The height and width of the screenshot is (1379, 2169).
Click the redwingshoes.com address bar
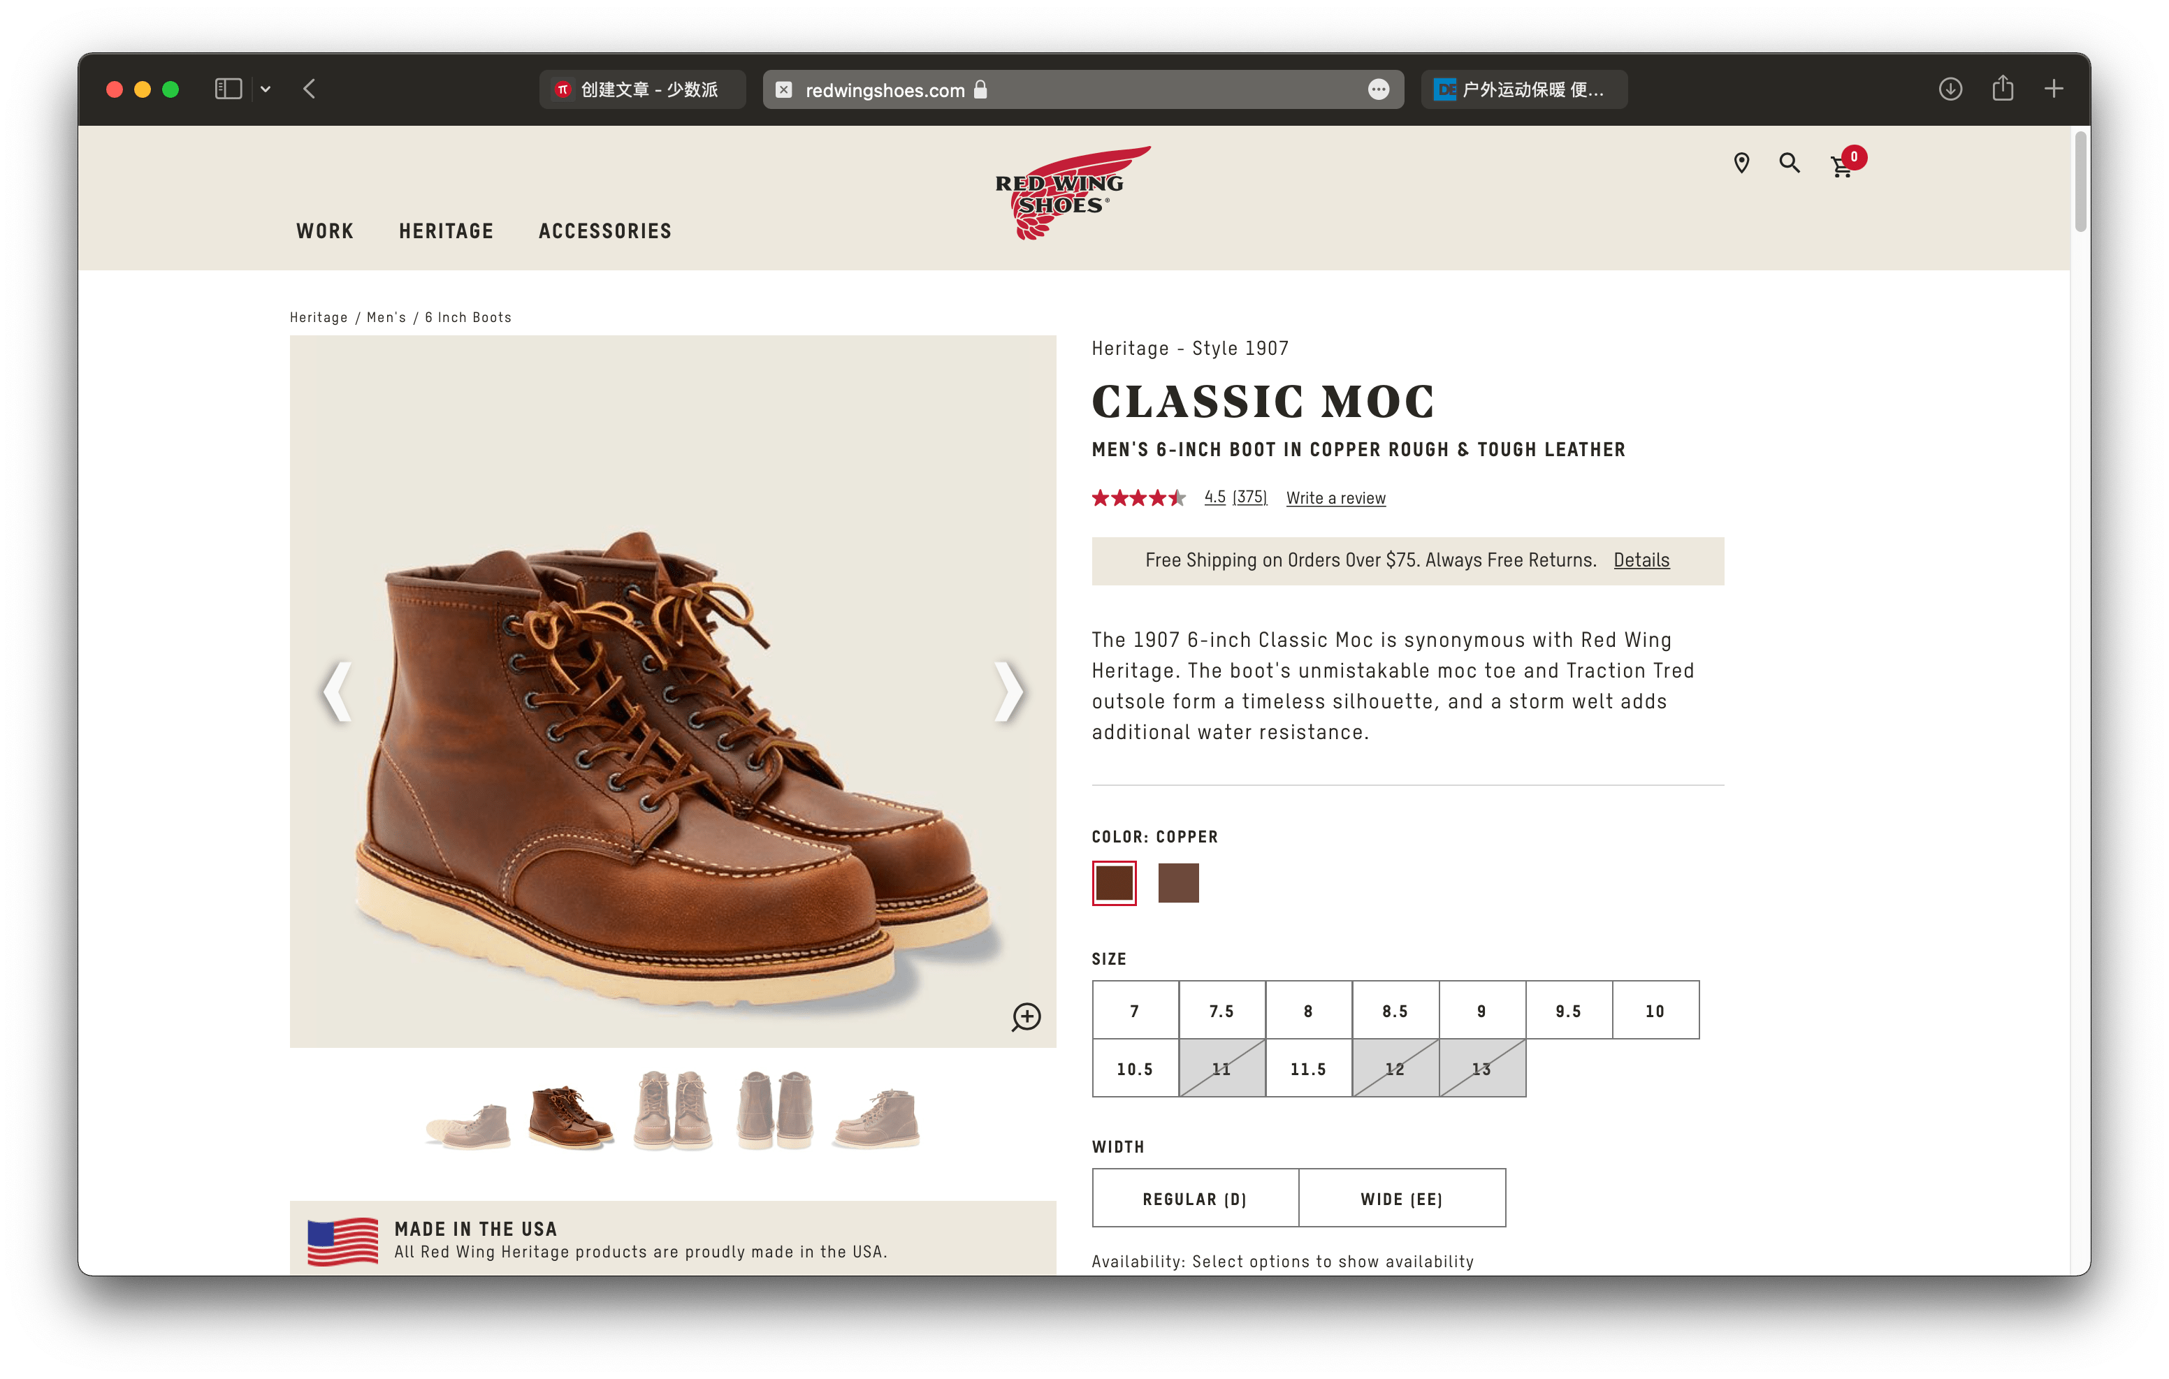click(x=1082, y=89)
